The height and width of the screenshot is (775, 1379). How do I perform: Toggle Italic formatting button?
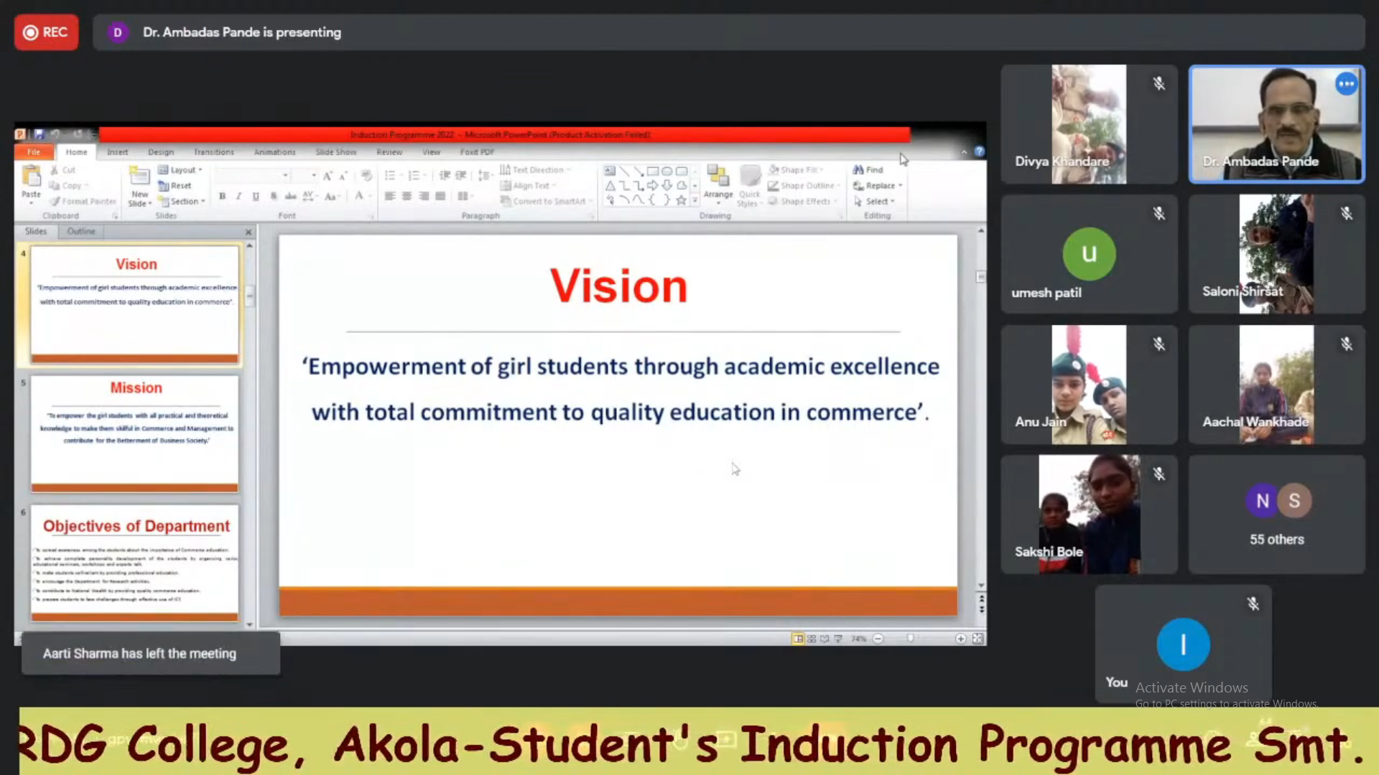[x=238, y=196]
